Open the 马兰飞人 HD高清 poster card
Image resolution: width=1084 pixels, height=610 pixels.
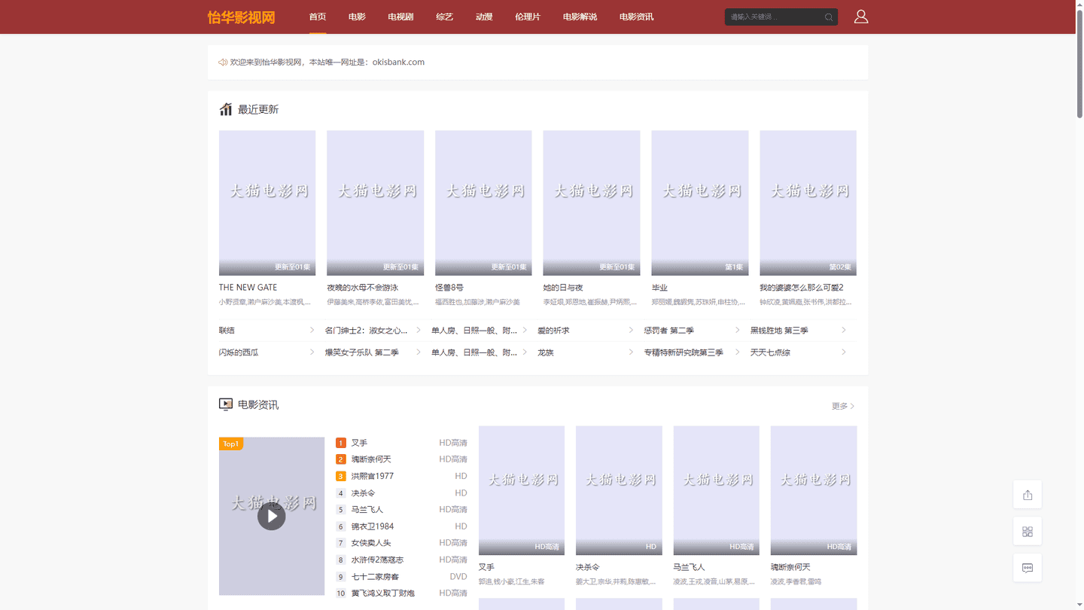717,490
